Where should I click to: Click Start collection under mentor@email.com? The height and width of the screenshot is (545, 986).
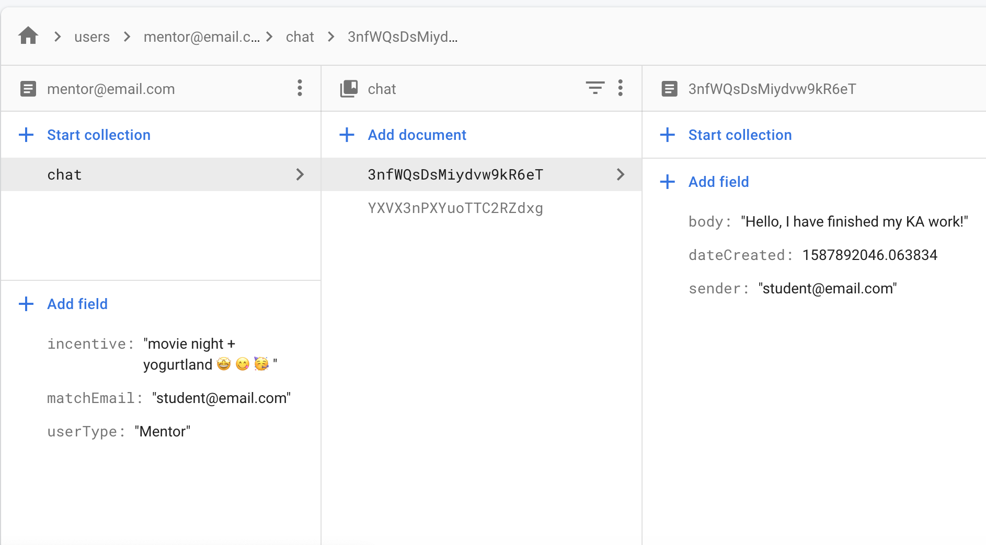click(x=98, y=135)
